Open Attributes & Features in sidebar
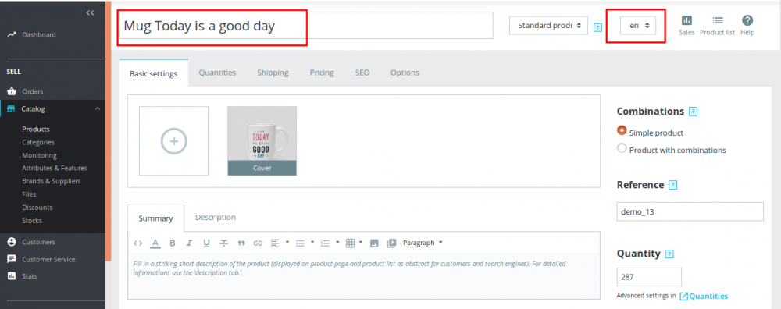The width and height of the screenshot is (781, 309). click(55, 169)
